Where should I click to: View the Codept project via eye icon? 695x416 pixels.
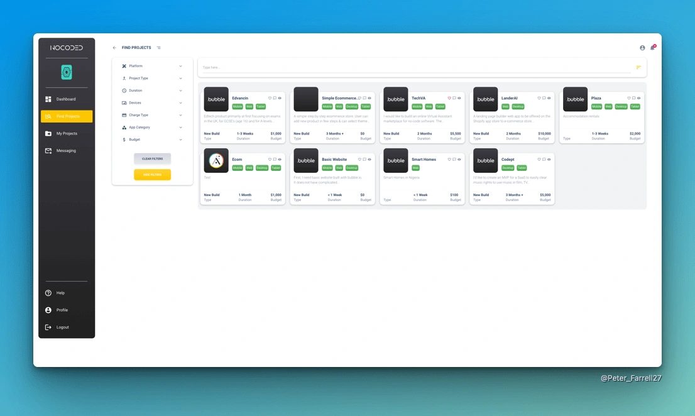549,160
